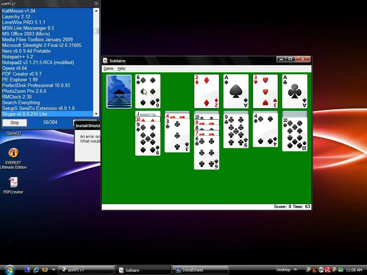Select Opera v9.64 entry
Image resolution: width=367 pixels, height=275 pixels.
(47, 68)
